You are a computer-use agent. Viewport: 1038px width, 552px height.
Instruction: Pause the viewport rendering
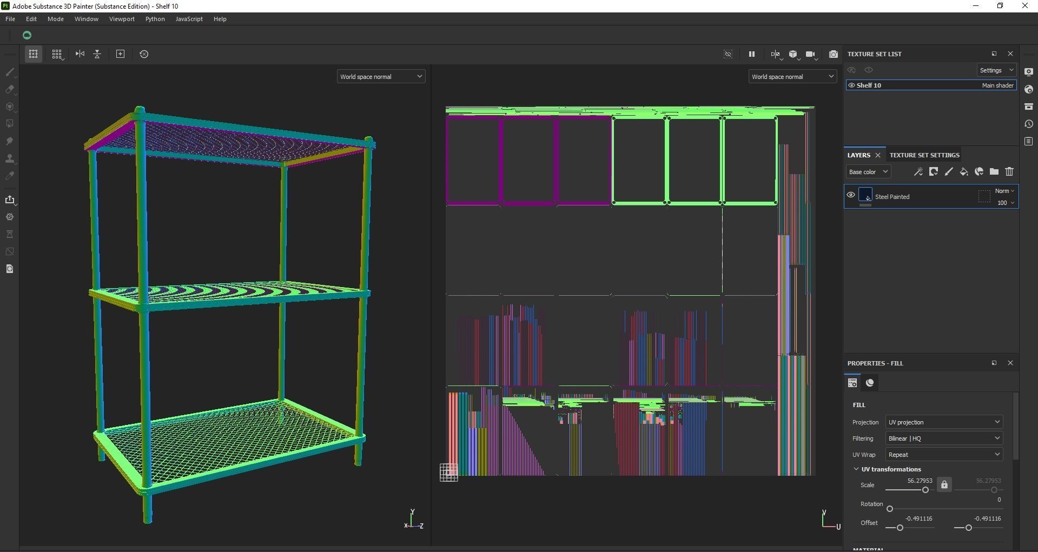pyautogui.click(x=751, y=54)
